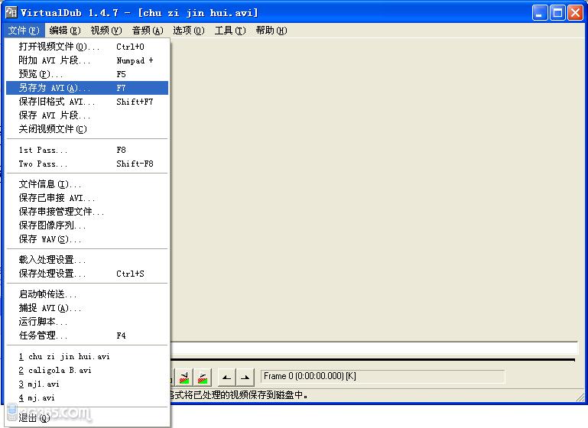
Task: Set selection start (mark in) button
Action: (226, 377)
